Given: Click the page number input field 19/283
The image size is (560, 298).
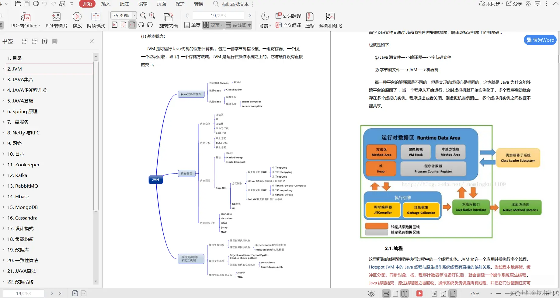Looking at the screenshot, I should (x=218, y=15).
